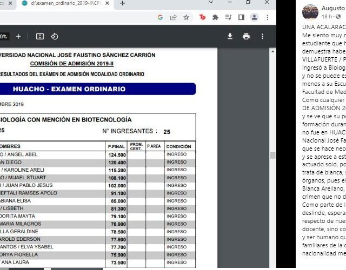Bookmark this tab with the star icon
Image resolution: width=346 pixels, height=270 pixels.
(187, 17)
